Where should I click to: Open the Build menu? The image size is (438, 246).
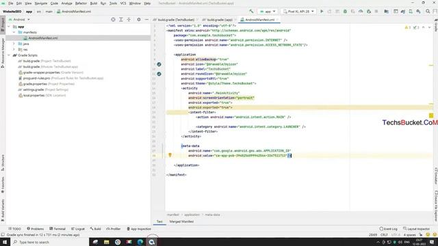(94, 3)
